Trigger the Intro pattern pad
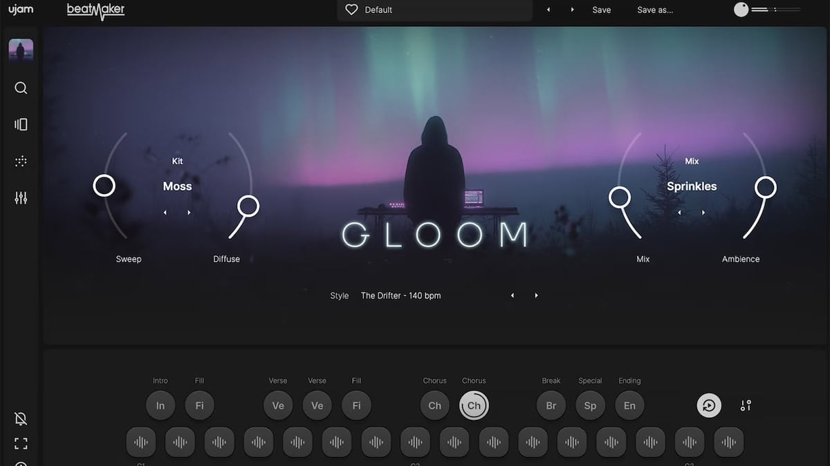830x466 pixels. tap(160, 406)
